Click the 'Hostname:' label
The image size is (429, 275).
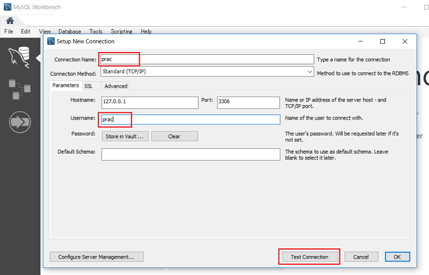click(83, 100)
